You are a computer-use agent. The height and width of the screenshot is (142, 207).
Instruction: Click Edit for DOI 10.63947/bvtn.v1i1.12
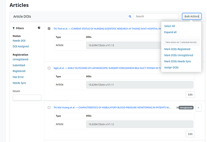(190, 134)
